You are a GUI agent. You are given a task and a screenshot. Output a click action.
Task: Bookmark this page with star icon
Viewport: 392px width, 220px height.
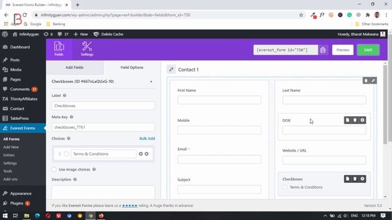[301, 15]
